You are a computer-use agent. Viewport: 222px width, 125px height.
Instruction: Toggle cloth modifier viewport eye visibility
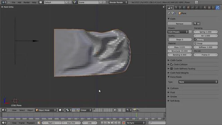coord(198,24)
